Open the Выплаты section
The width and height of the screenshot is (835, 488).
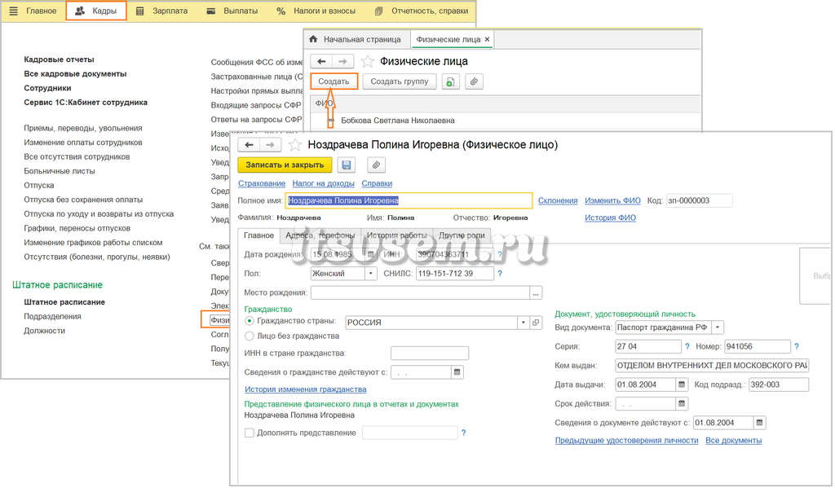pyautogui.click(x=232, y=11)
